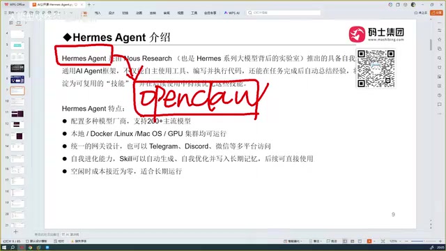The image size is (446, 251).
Task: Switch to the WPS Office home tab
Action: coord(15,5)
